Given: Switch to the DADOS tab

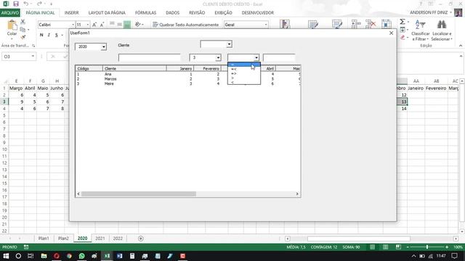Looking at the screenshot, I should (173, 13).
